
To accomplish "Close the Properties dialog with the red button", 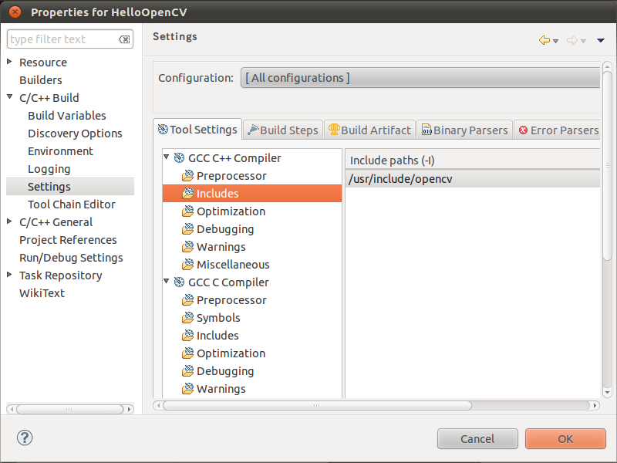I will [15, 12].
